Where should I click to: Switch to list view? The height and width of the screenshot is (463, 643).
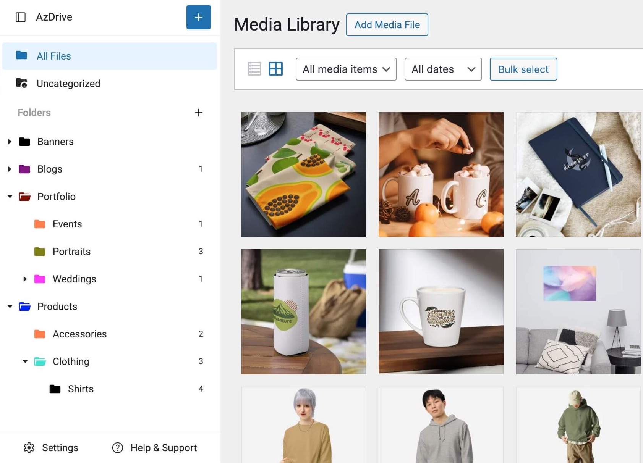point(254,69)
